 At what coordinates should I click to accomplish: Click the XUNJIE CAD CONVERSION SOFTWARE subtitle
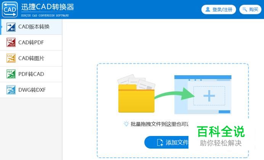(x=45, y=15)
